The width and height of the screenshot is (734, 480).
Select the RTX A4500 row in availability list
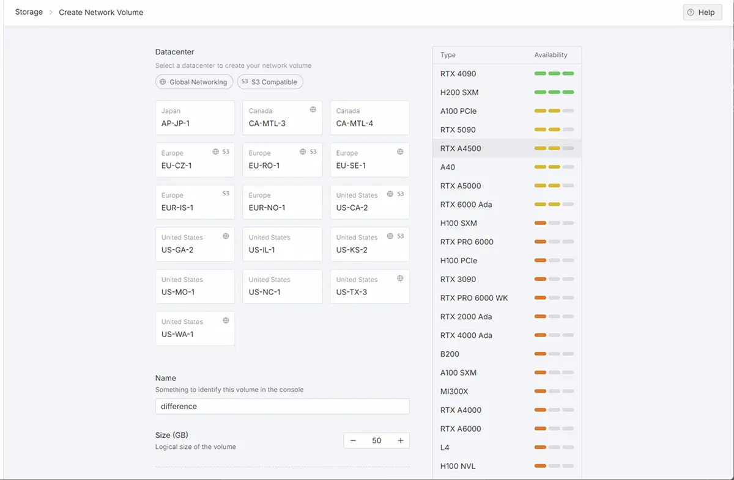coord(506,148)
